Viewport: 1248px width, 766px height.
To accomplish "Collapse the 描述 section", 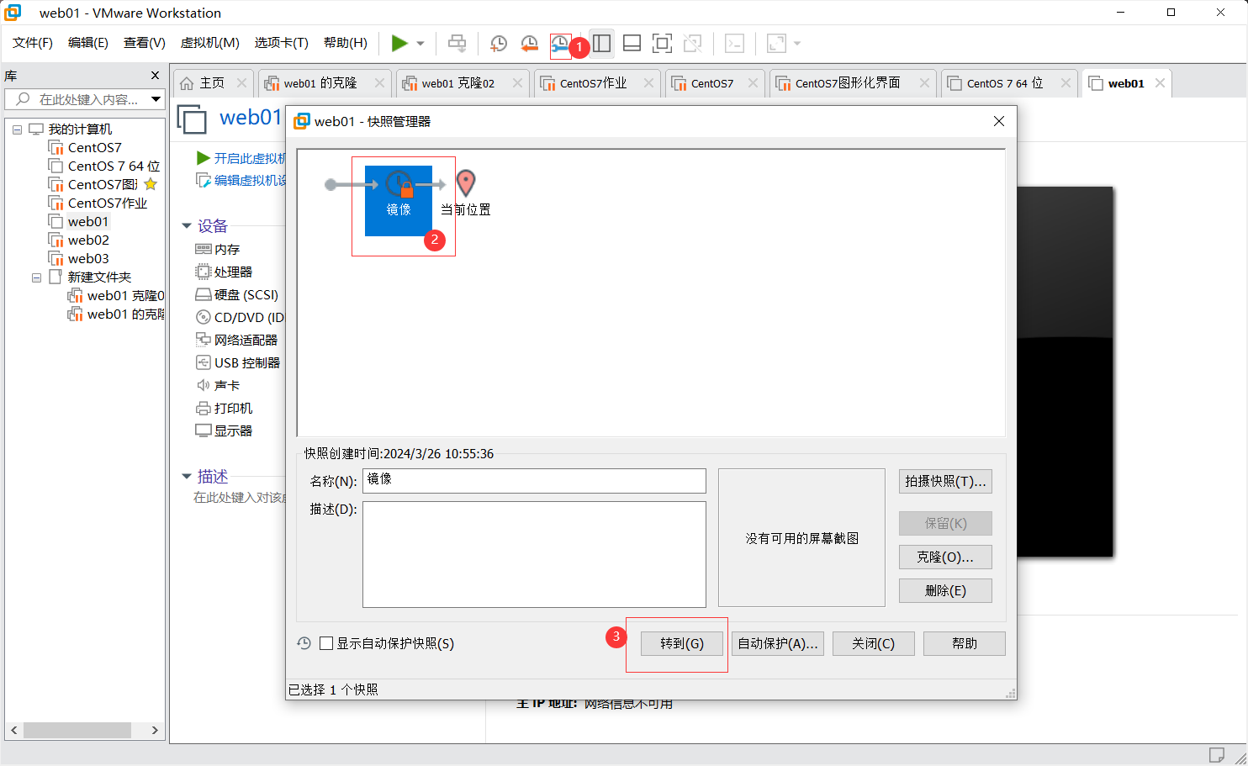I will coord(187,476).
